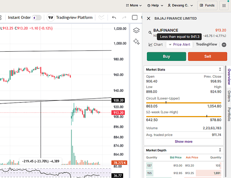Click the sparkle star icon below the layers icon
Image resolution: width=231 pixels, height=178 pixels.
(x=136, y=42)
